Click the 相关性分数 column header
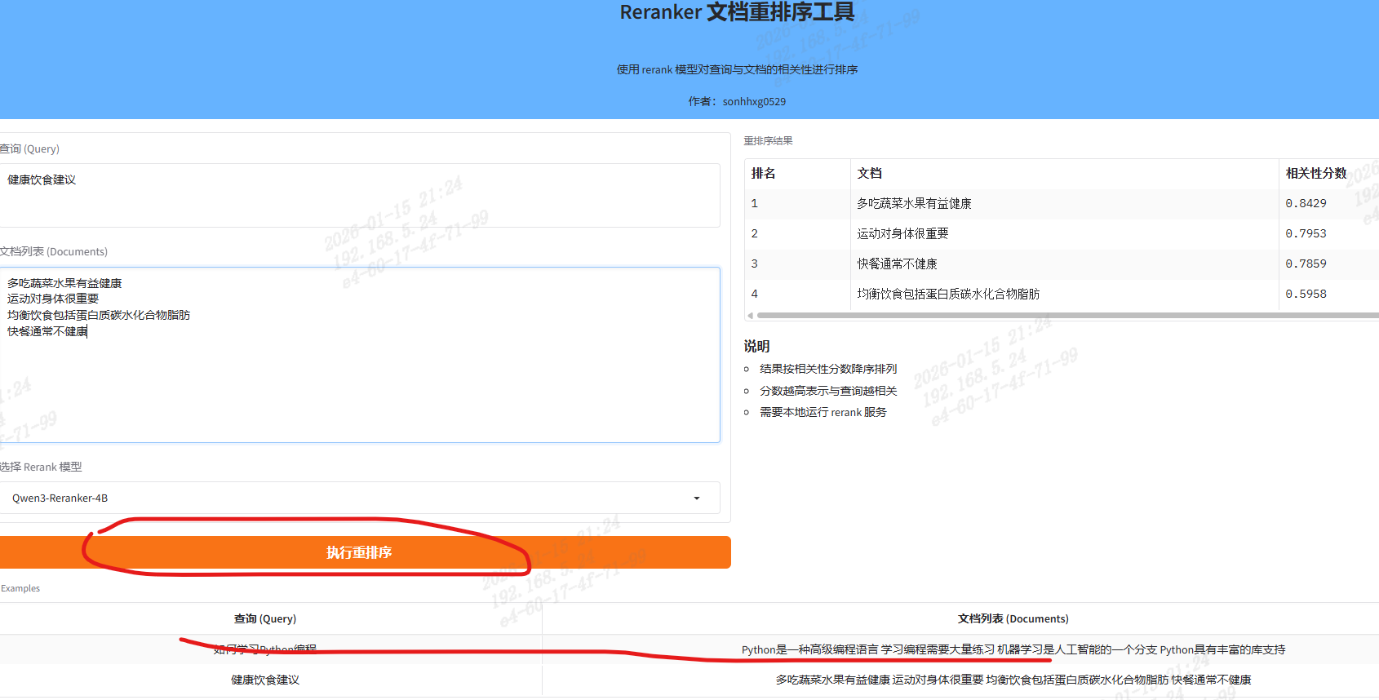 coord(1315,174)
